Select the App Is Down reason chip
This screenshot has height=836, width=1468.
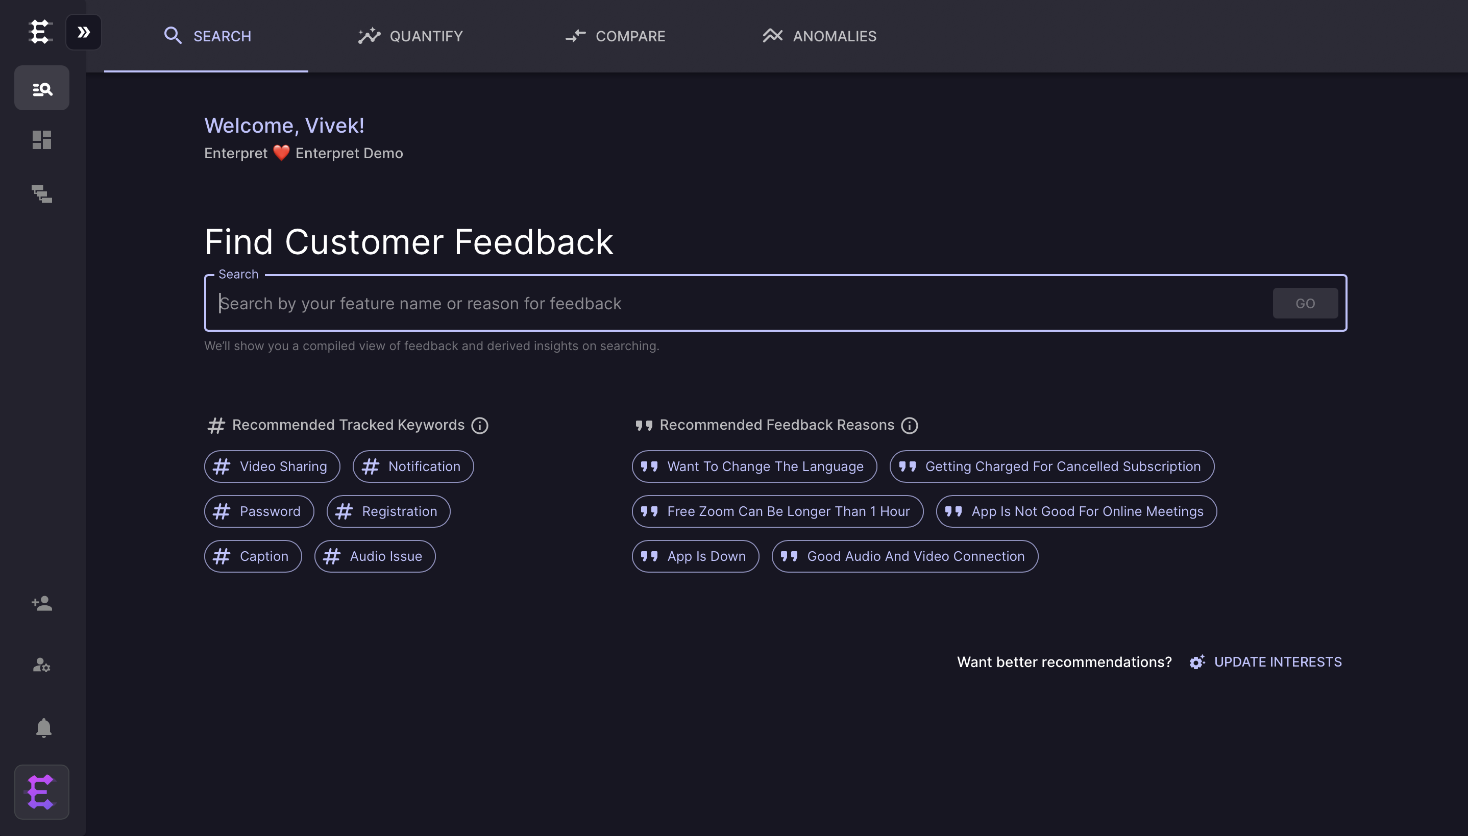click(x=695, y=556)
